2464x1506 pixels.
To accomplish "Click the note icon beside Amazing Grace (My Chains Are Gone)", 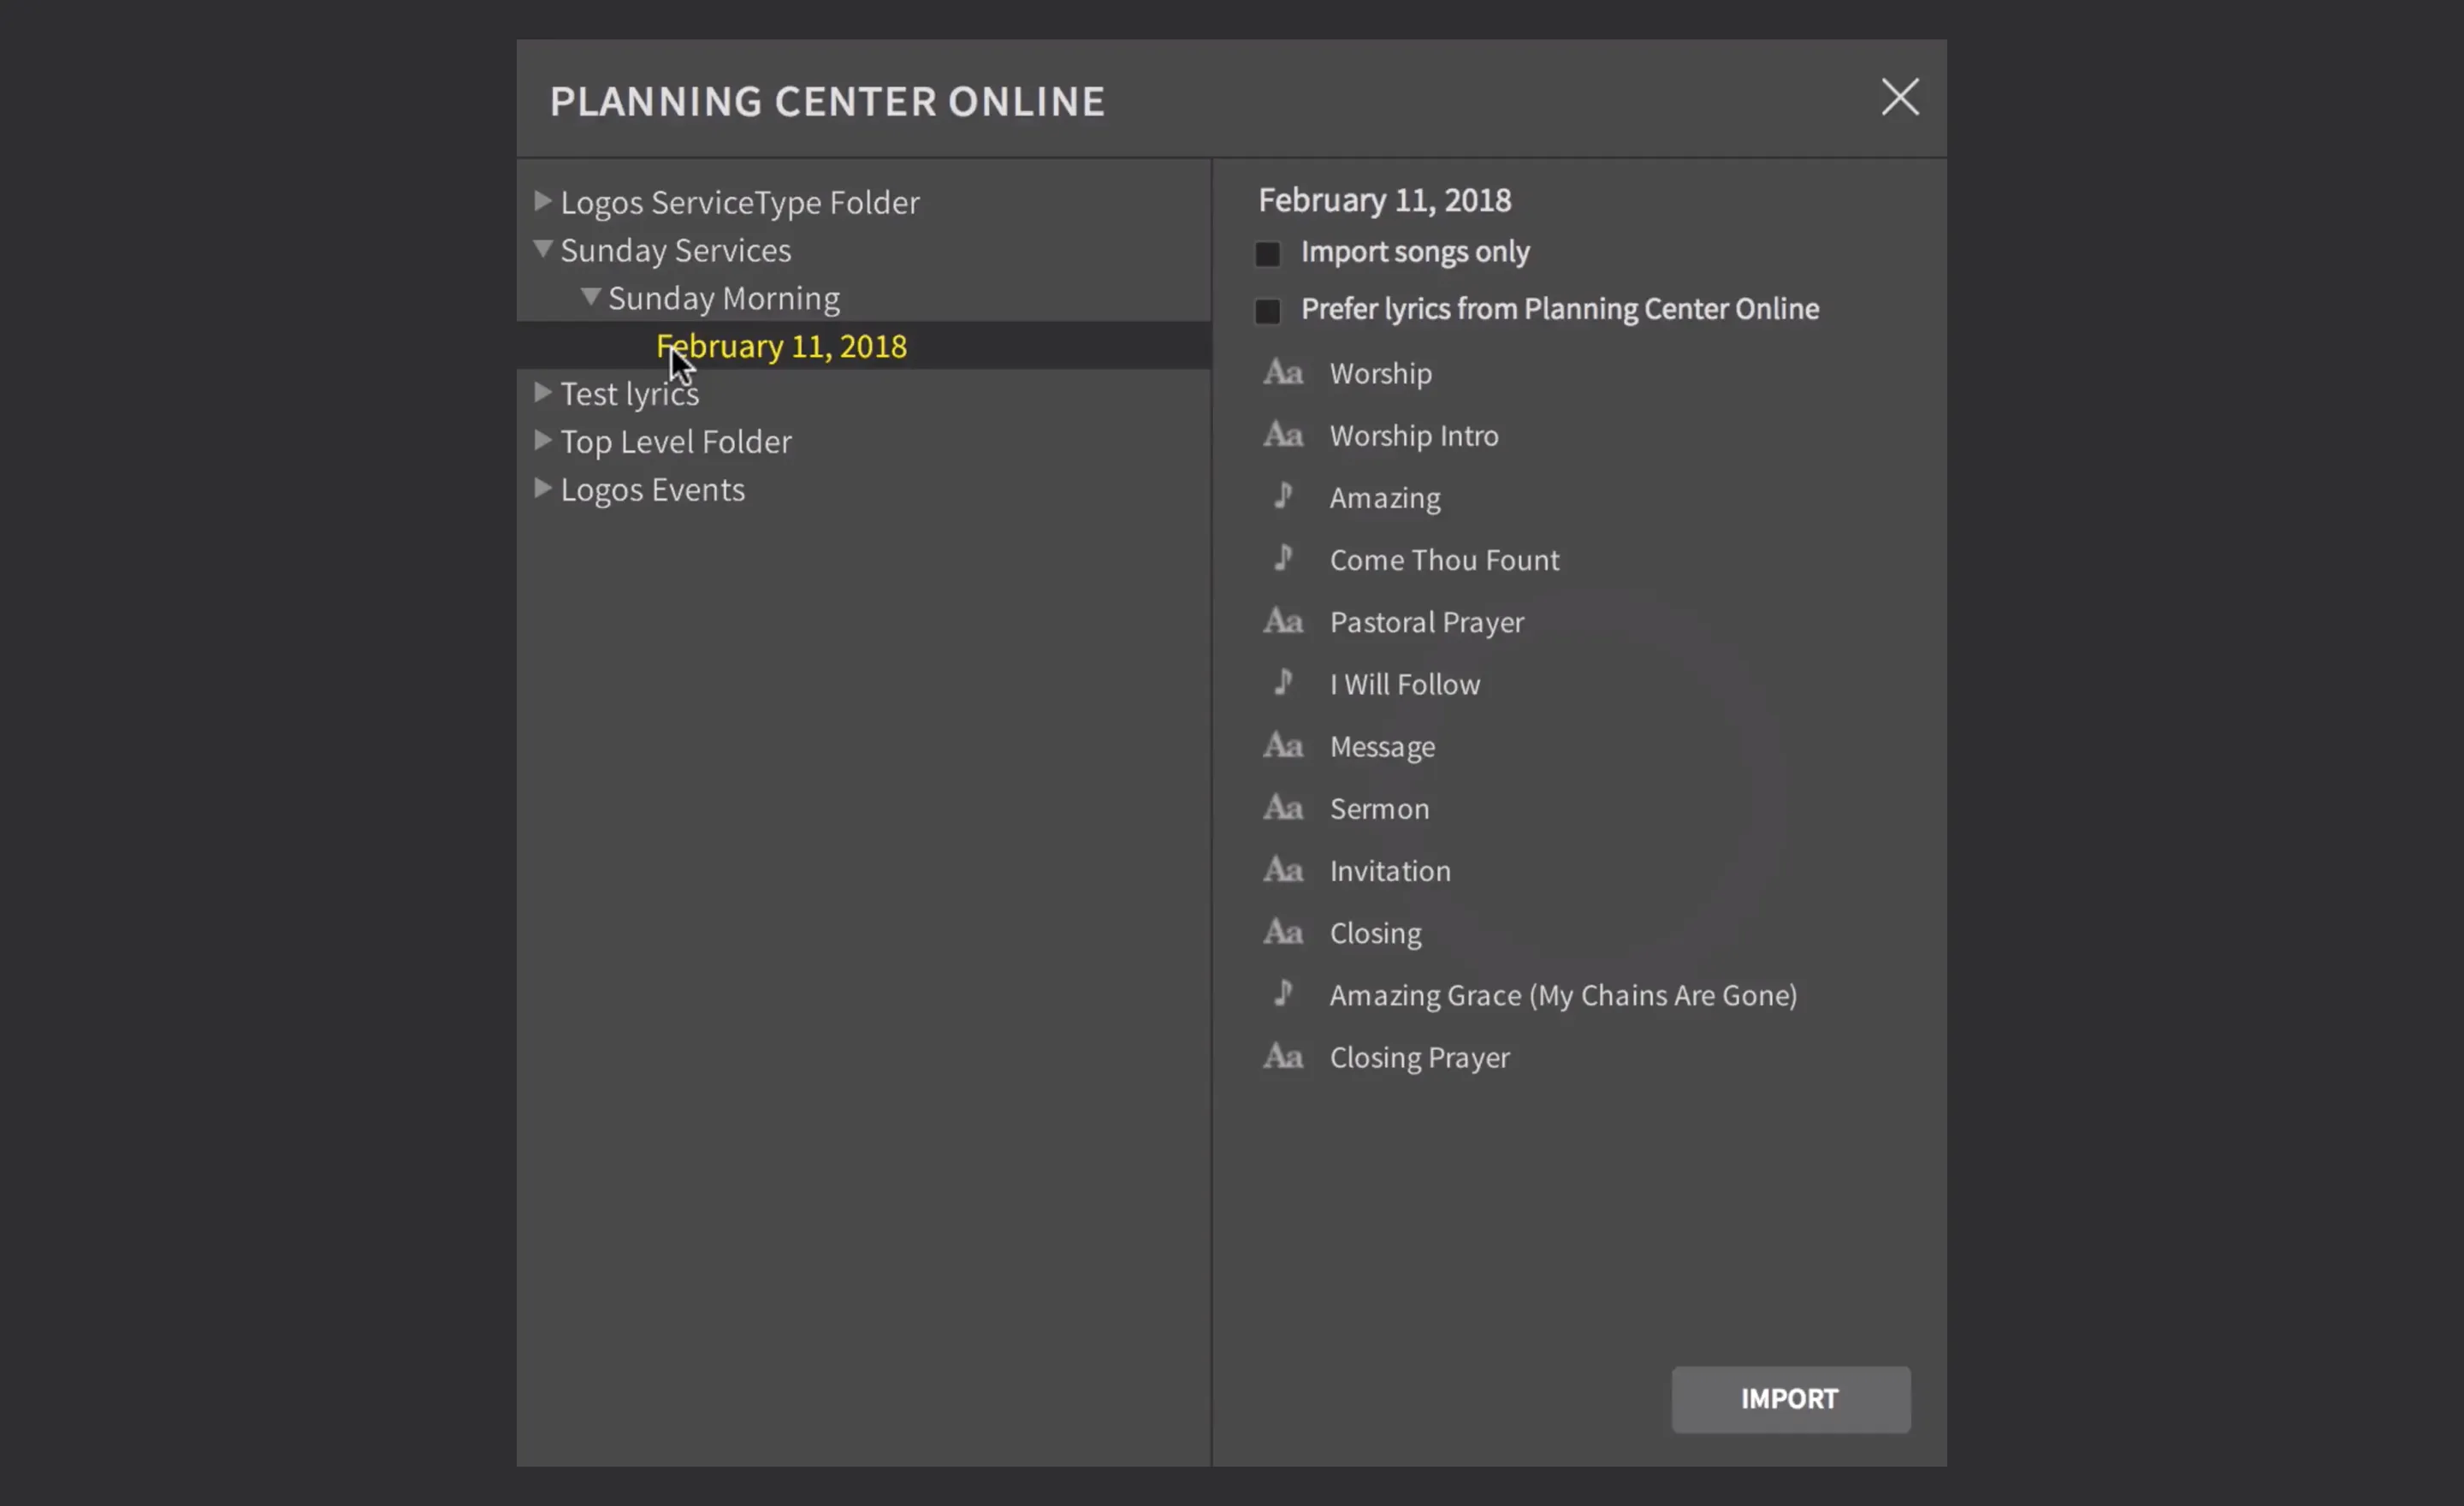I will (x=1284, y=994).
